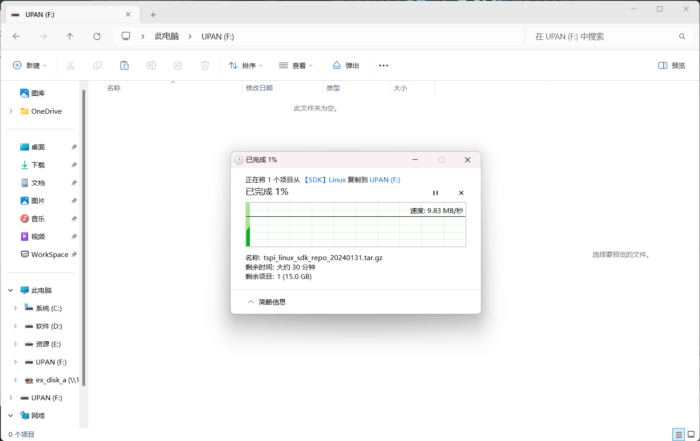Unpin 下载 via its pin icon
The width and height of the screenshot is (700, 441).
74,165
